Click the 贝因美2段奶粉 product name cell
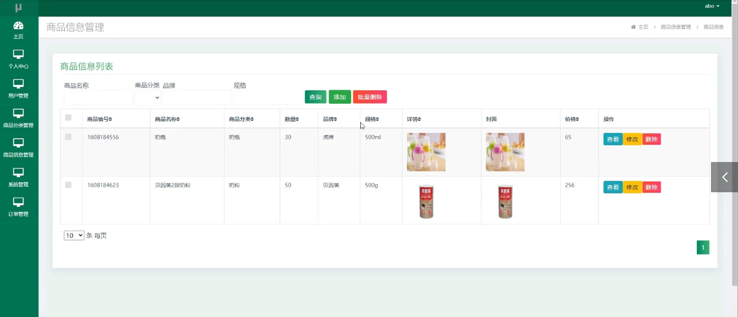This screenshot has width=738, height=317. click(173, 185)
